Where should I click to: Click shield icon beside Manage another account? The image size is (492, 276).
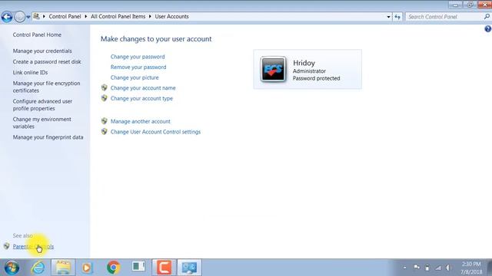[x=105, y=121]
